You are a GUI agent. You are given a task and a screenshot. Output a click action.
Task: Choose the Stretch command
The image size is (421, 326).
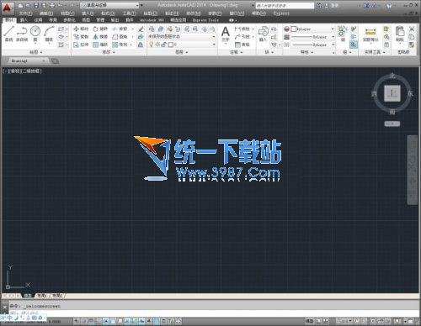81,45
